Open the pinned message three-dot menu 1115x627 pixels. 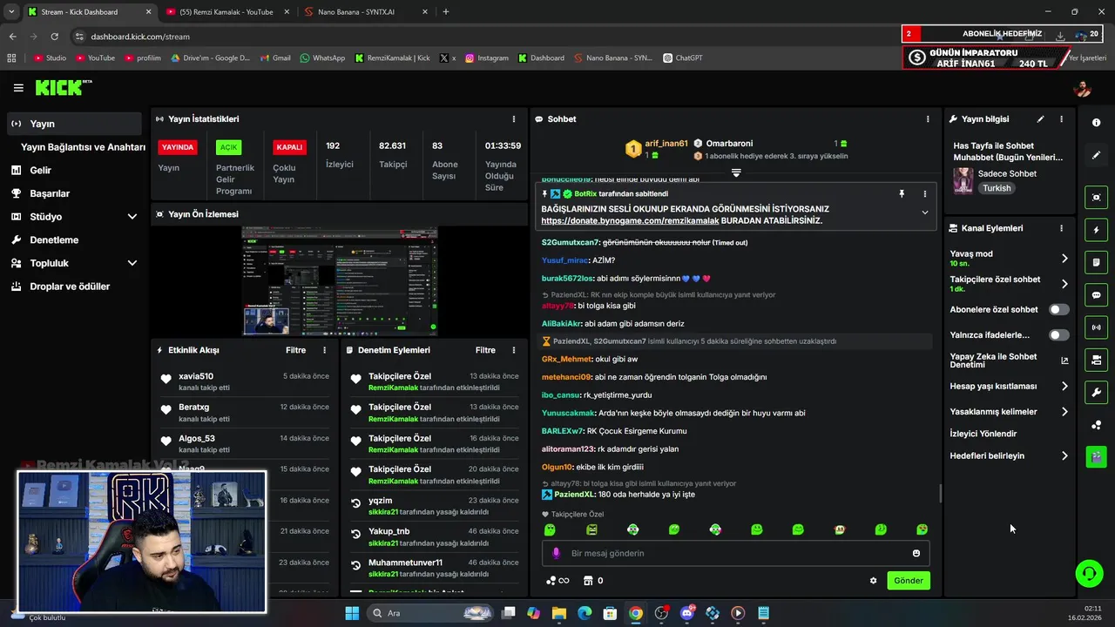pyautogui.click(x=924, y=194)
